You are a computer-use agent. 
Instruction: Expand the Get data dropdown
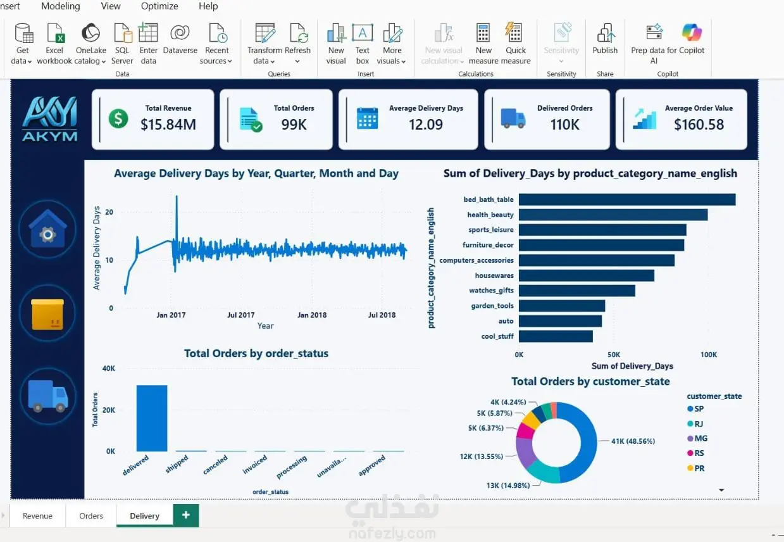coord(22,61)
